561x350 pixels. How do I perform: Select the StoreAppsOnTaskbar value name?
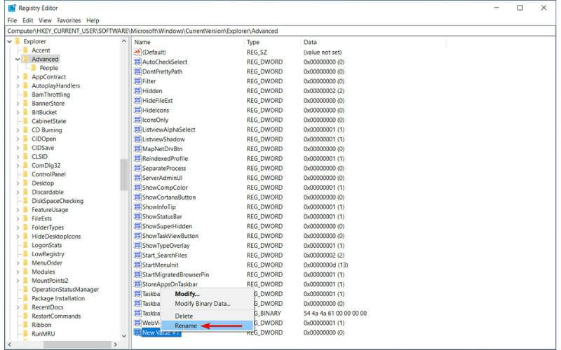pos(170,284)
